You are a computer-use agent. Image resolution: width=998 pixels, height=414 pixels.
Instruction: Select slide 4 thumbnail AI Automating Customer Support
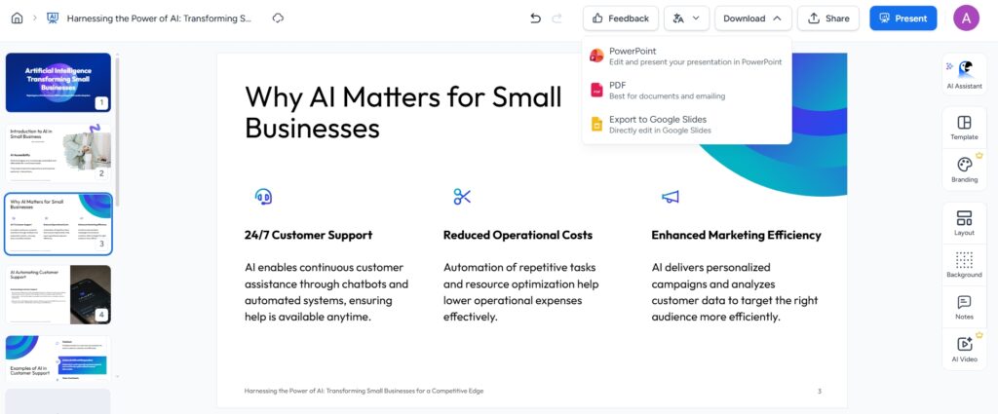(x=58, y=293)
